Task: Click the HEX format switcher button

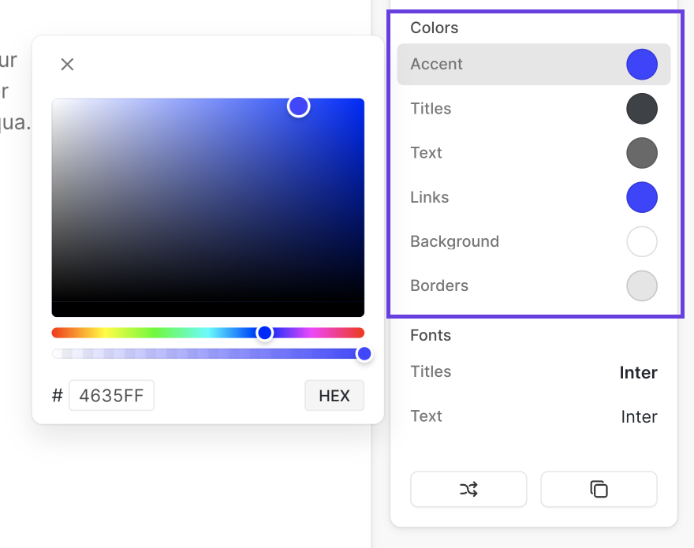Action: [x=334, y=395]
